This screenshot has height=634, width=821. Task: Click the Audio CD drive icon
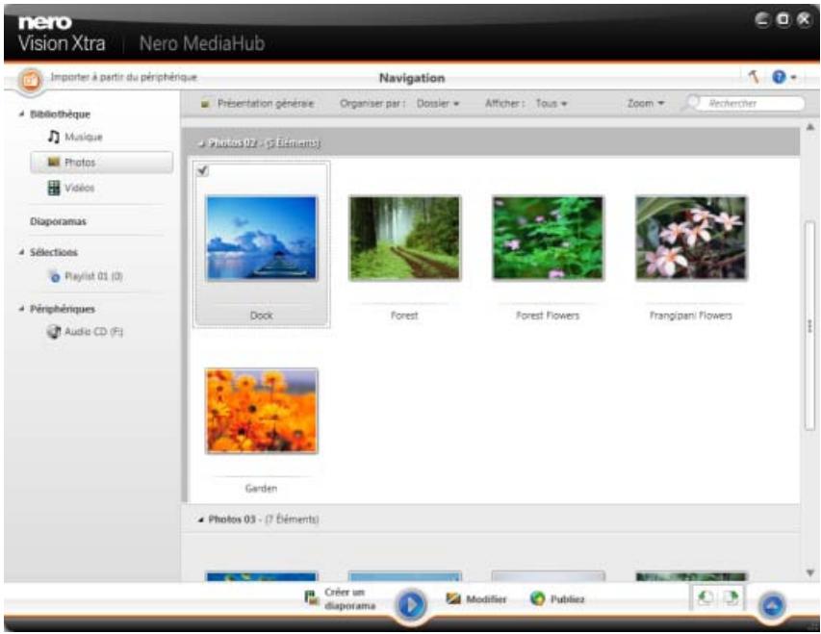pyautogui.click(x=53, y=331)
